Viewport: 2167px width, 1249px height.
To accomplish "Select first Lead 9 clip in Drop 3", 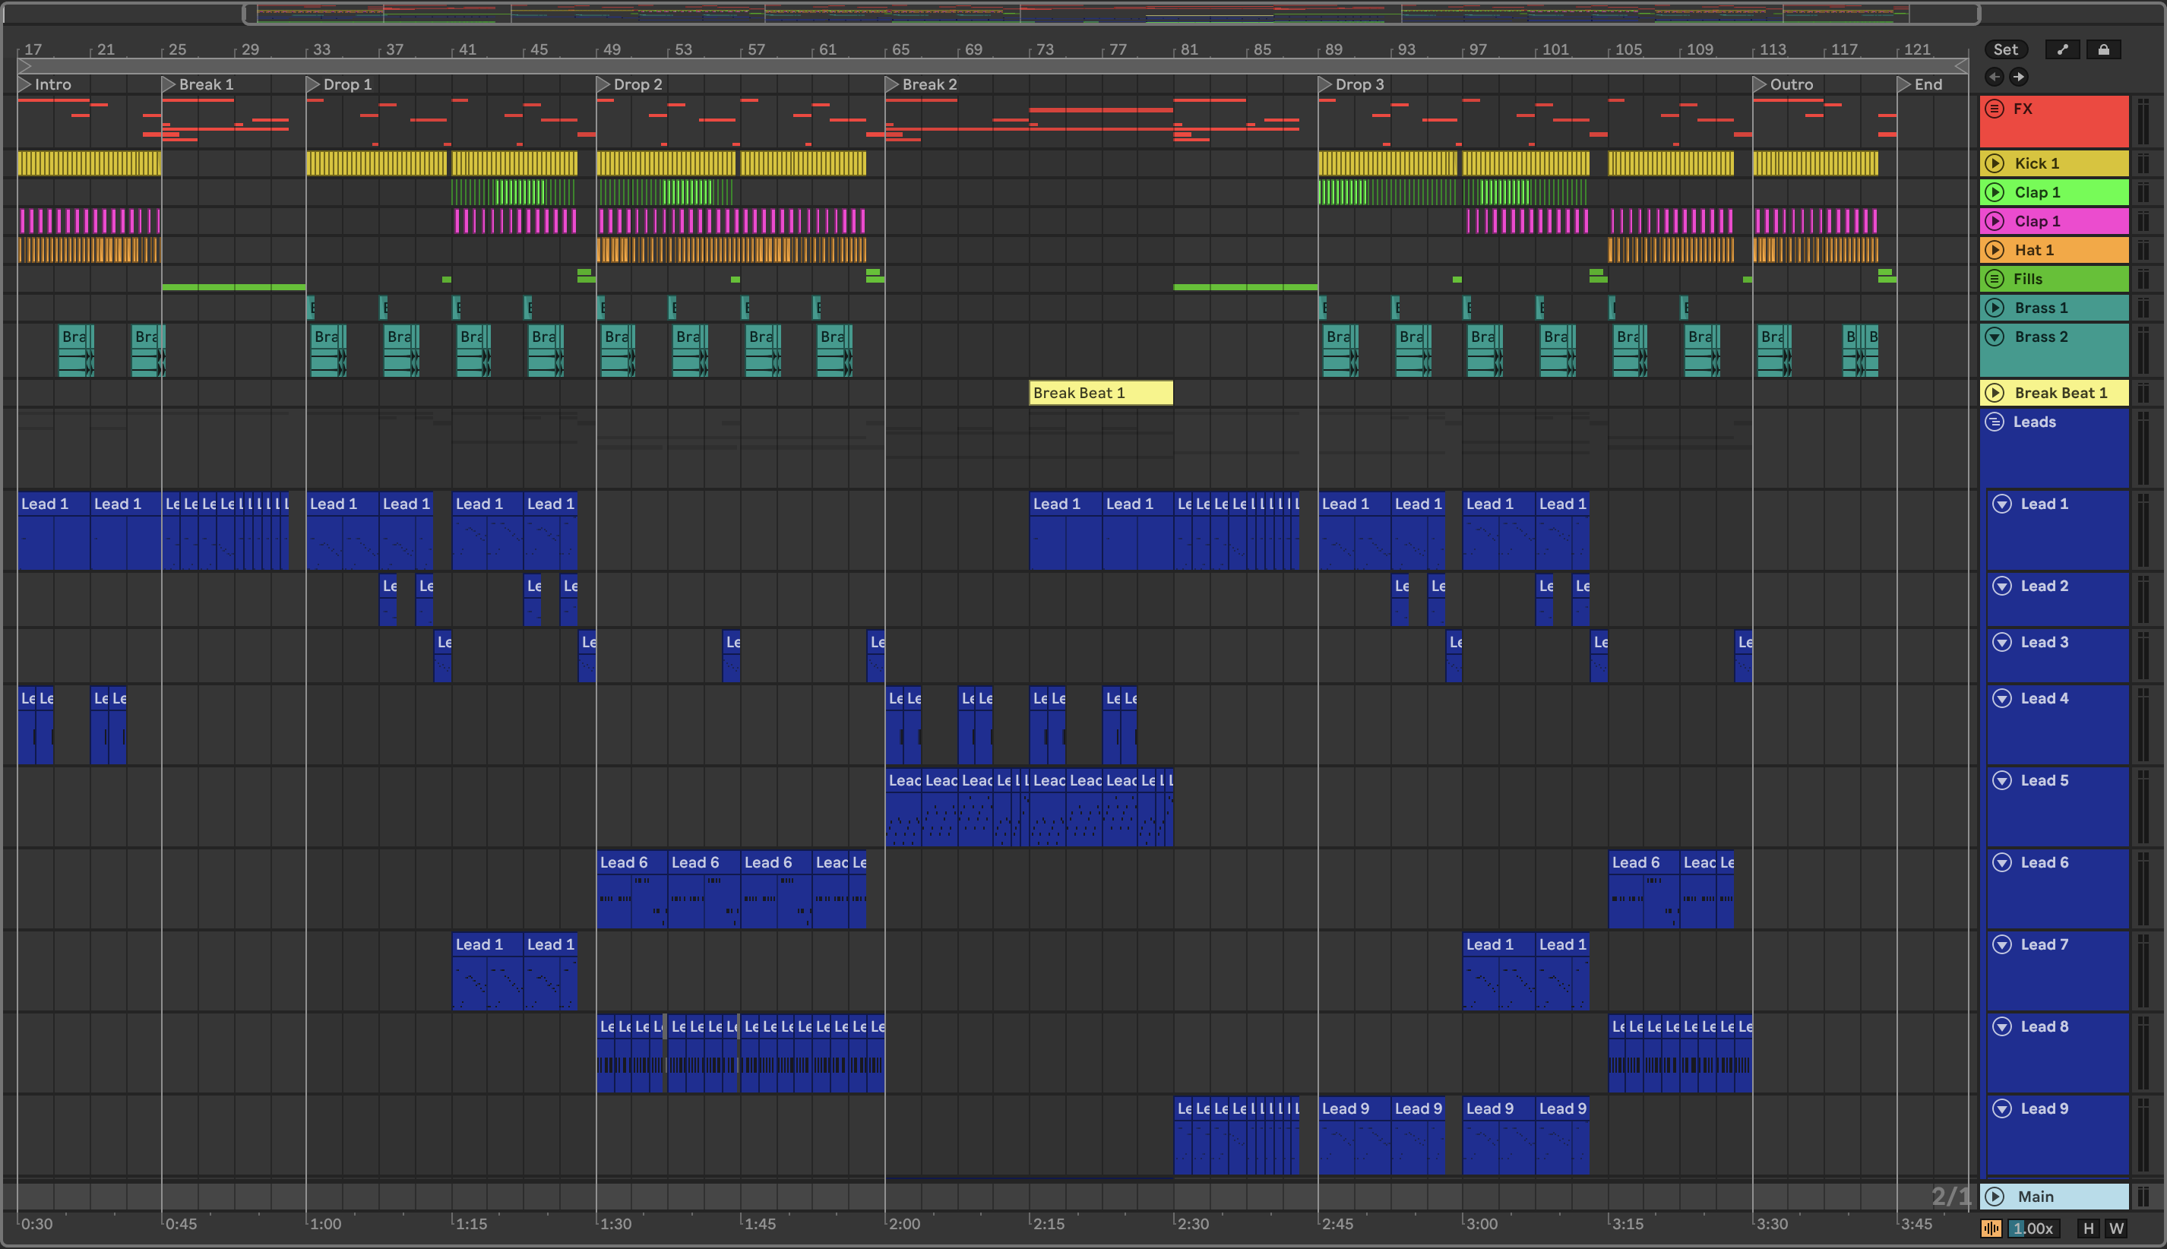I will click(1355, 1137).
